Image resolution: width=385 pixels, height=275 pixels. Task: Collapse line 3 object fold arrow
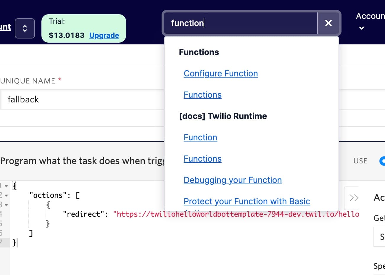tap(6, 205)
